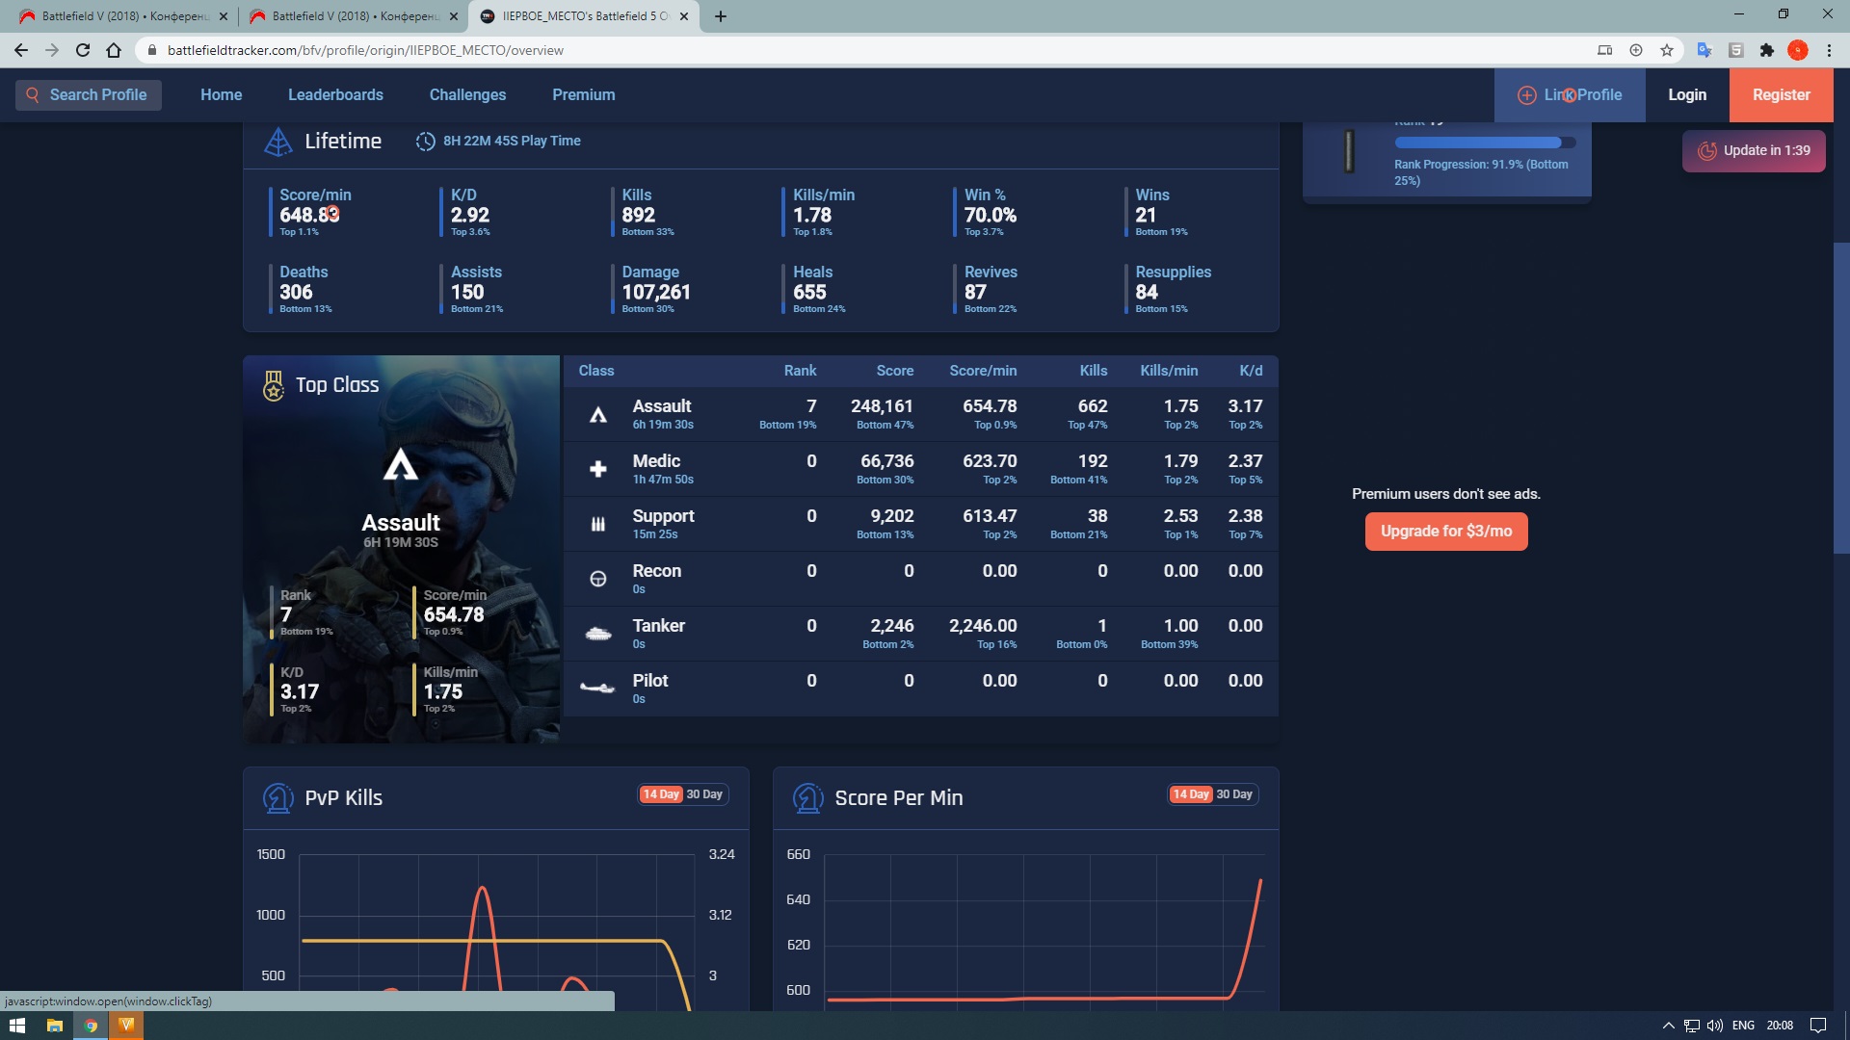Switch Score Per Min to 30 Day
This screenshot has height=1040, width=1850.
tap(1234, 794)
